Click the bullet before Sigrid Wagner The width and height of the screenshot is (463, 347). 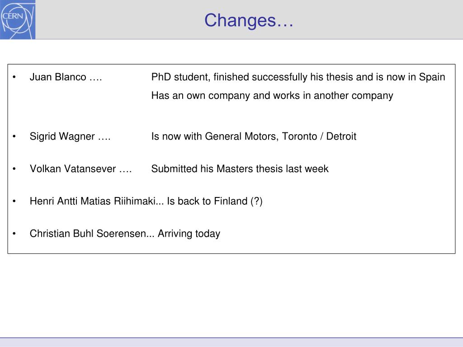point(14,136)
